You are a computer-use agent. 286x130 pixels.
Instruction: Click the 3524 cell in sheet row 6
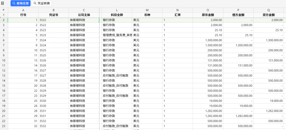click(x=54, y=40)
